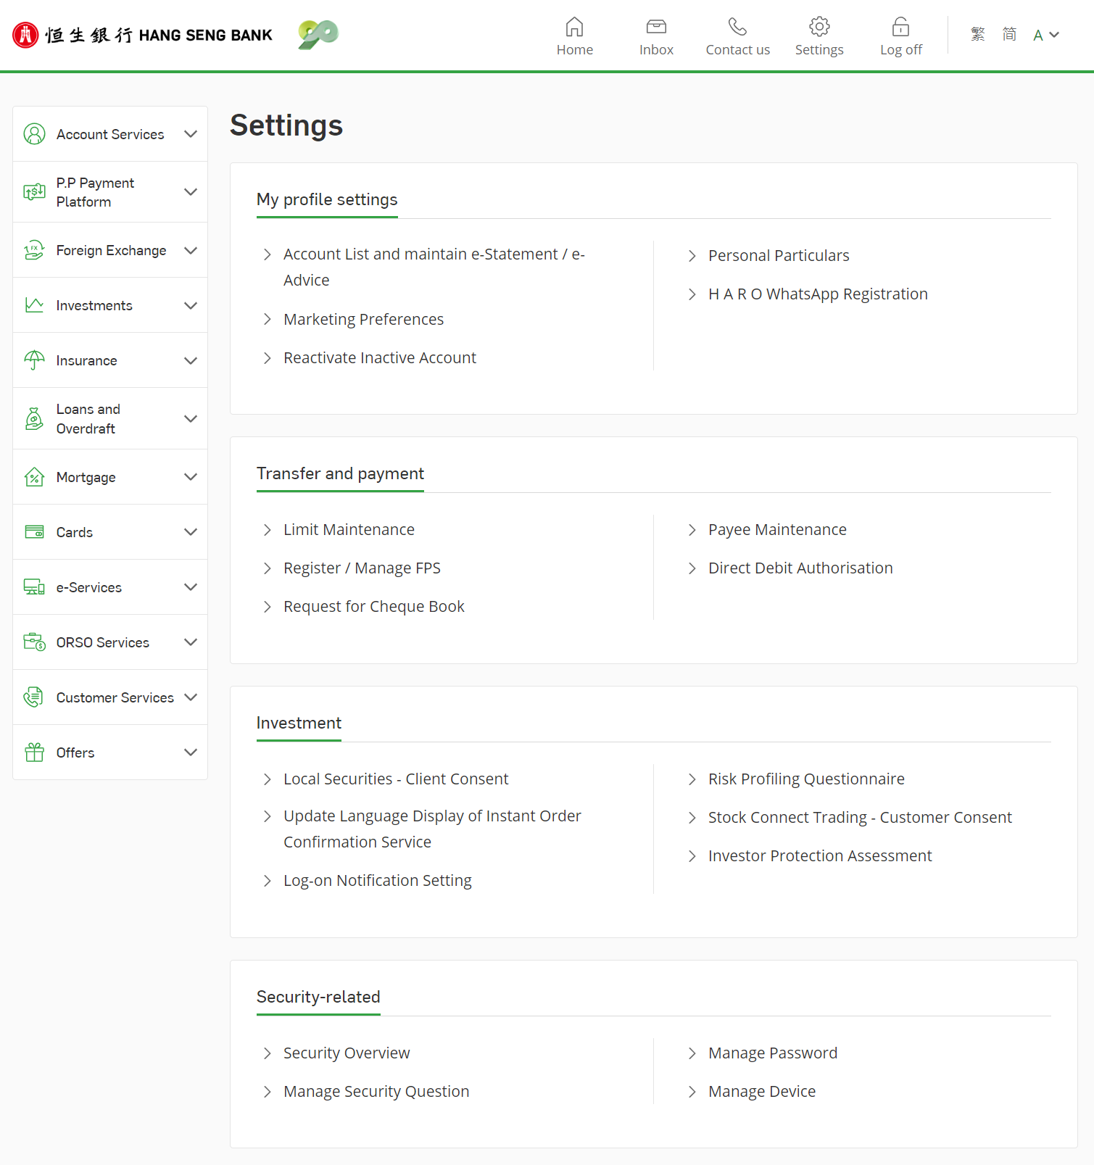
Task: Open the e-Services sidebar menu
Action: point(110,587)
